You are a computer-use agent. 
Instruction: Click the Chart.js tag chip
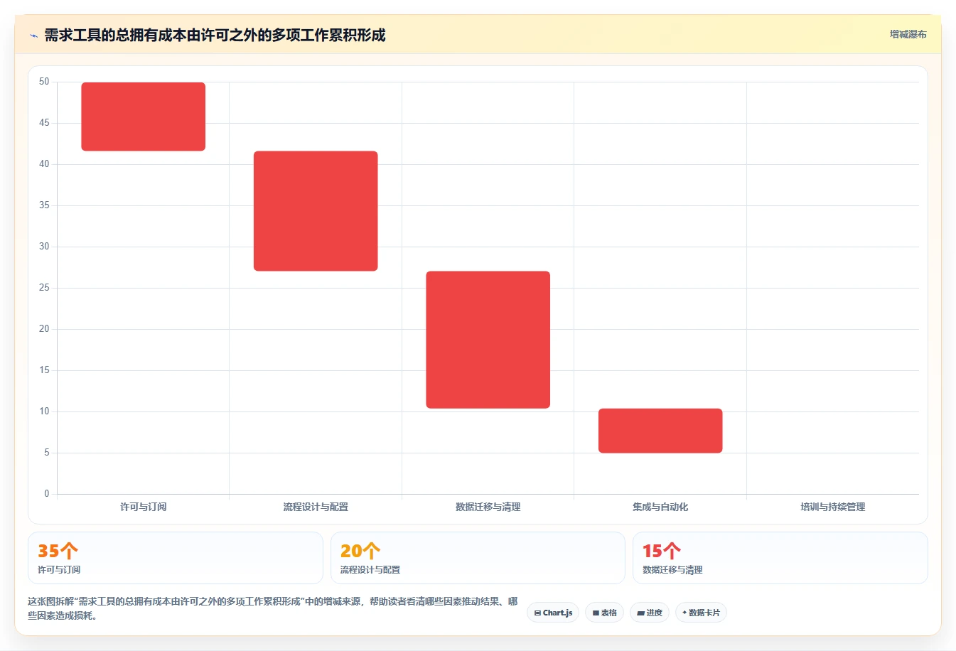[x=553, y=613]
